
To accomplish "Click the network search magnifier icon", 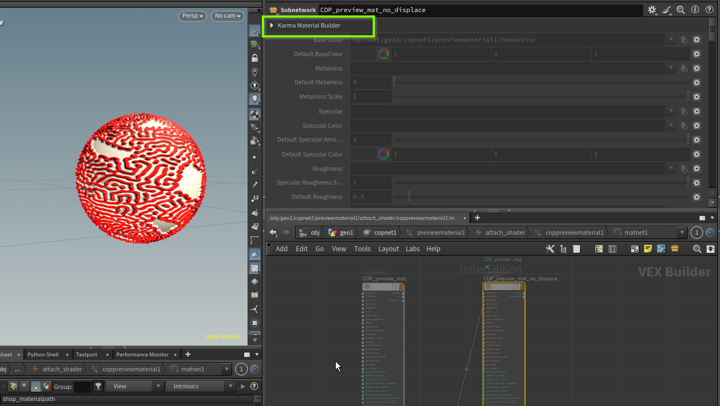I will (x=697, y=249).
